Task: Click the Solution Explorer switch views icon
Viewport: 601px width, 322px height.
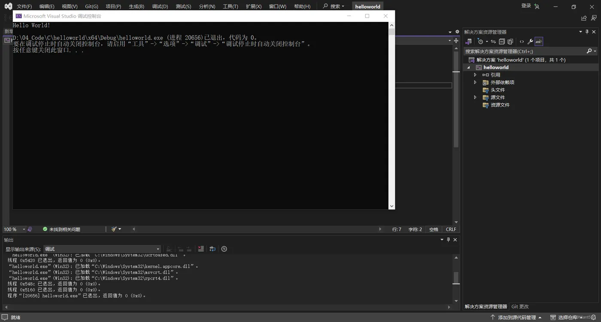Action: click(468, 42)
